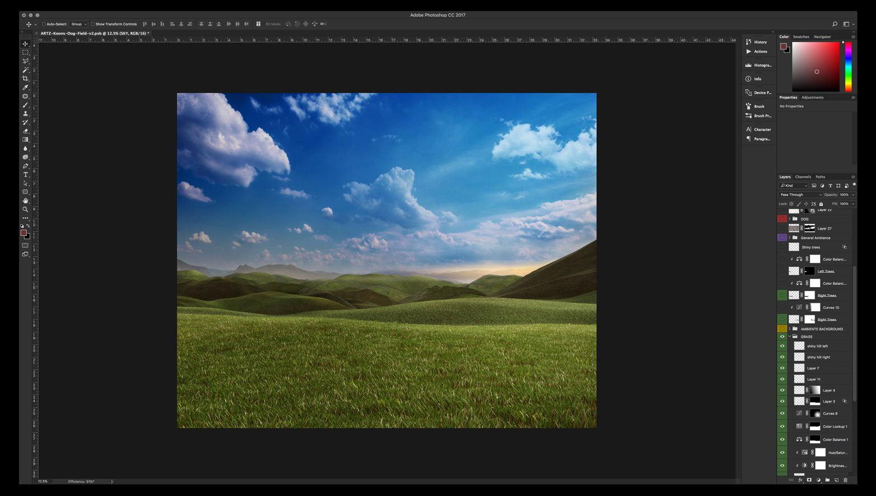
Task: Open the Info panel
Action: click(753, 79)
